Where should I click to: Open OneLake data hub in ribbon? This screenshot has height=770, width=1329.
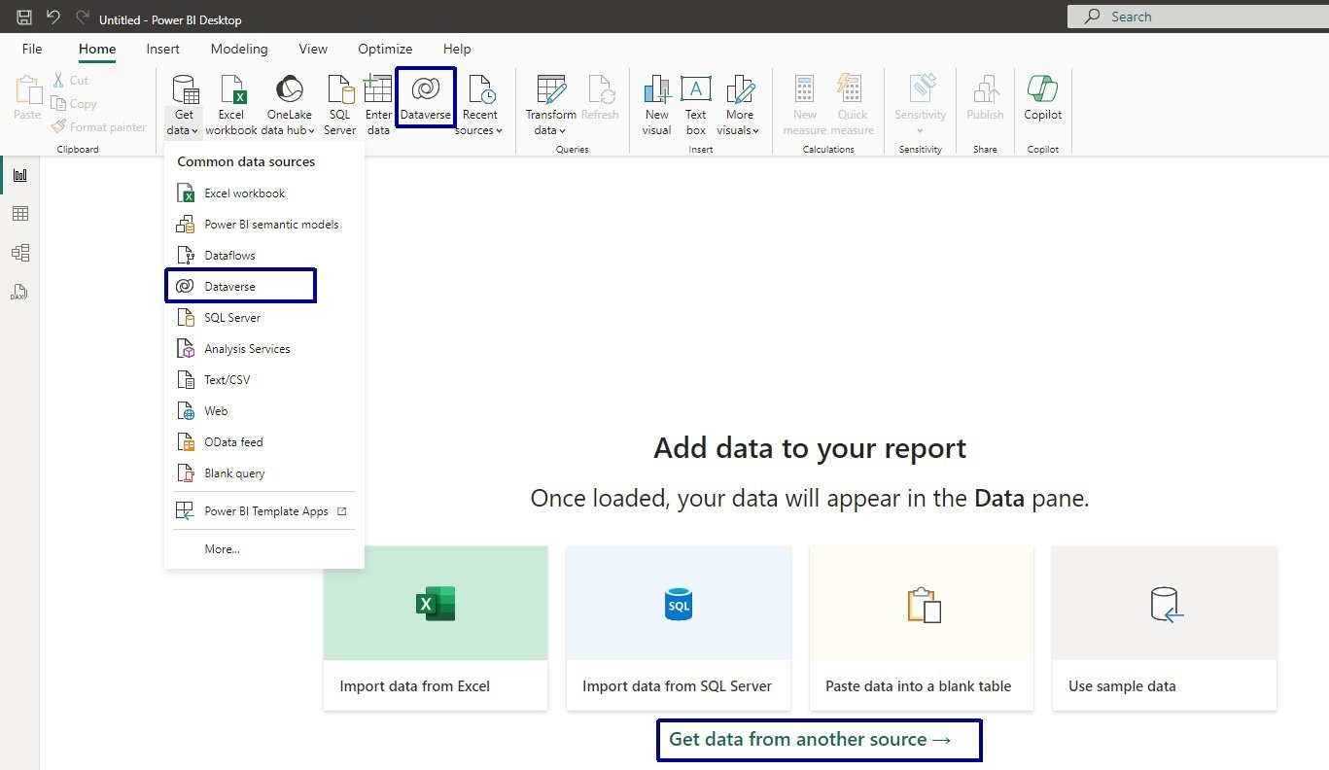coord(289,105)
